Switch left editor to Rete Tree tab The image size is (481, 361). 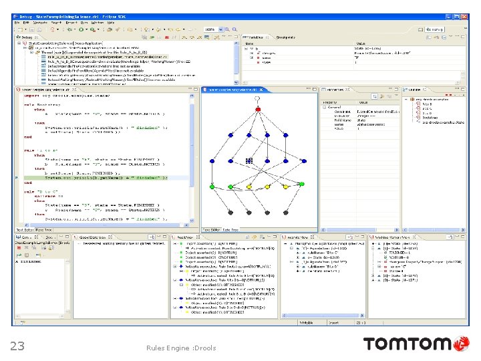(x=44, y=230)
